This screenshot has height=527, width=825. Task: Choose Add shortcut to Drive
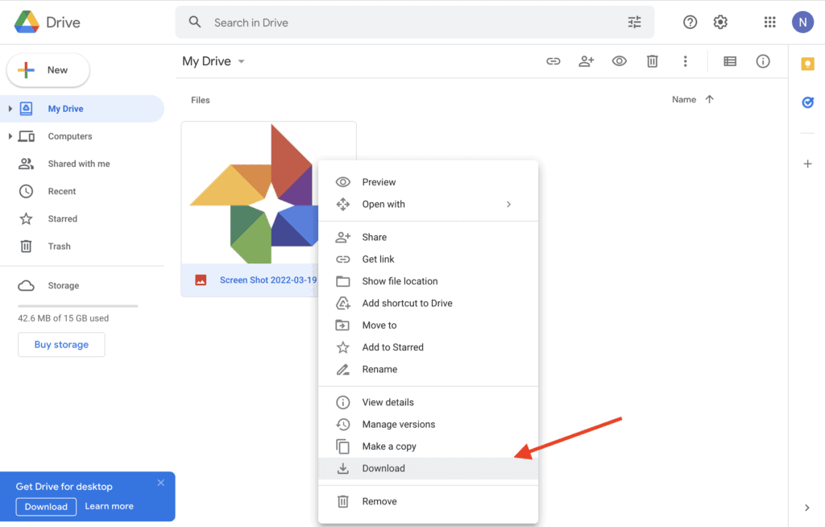[x=429, y=303]
